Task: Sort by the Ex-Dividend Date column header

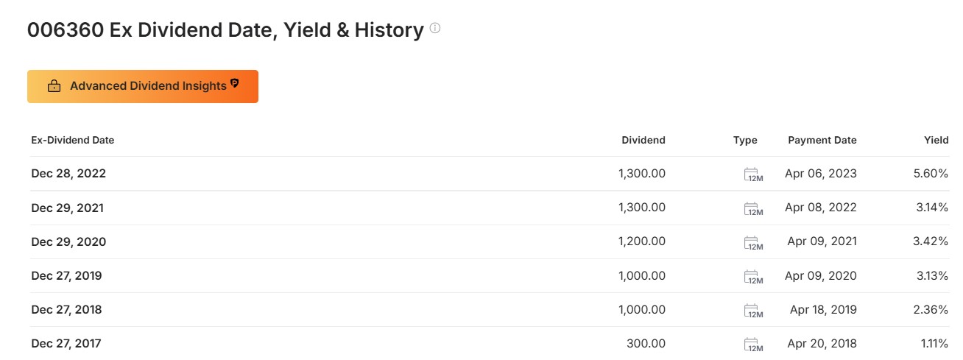Action: pos(73,140)
